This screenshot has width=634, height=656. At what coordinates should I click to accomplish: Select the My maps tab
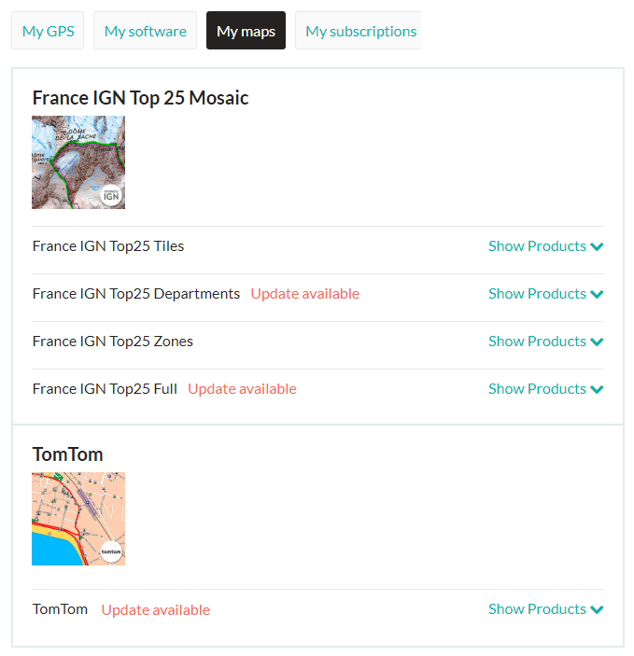pyautogui.click(x=246, y=31)
